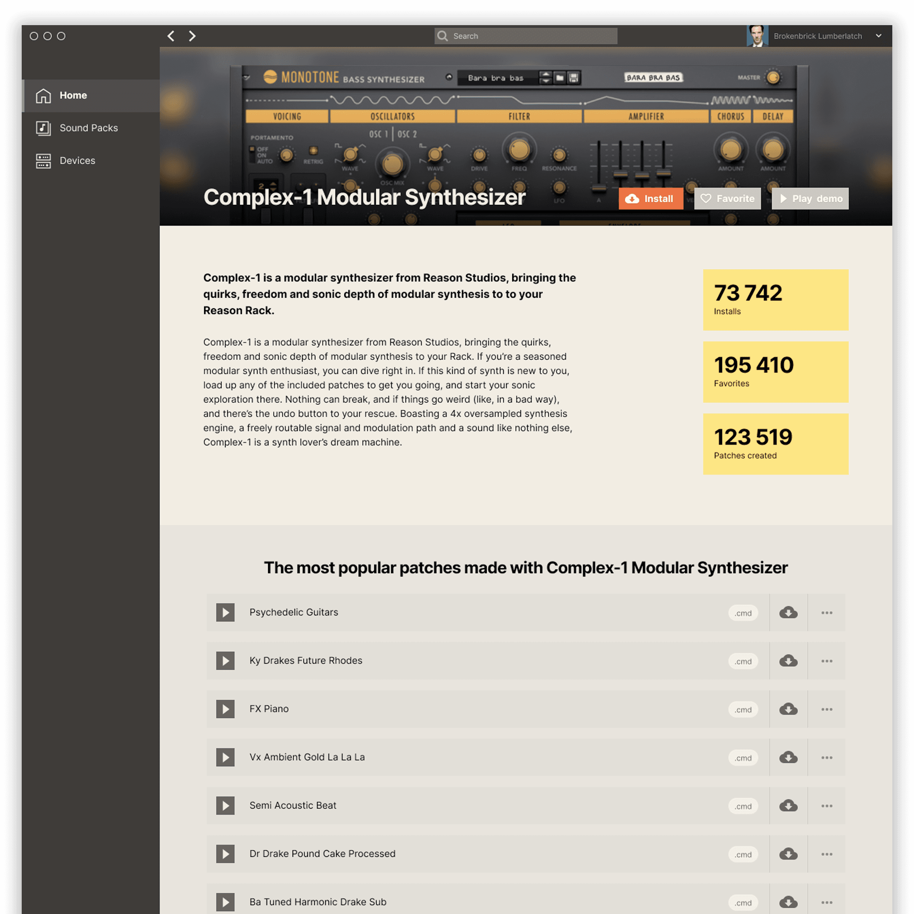The image size is (914, 914).
Task: Play the Psychedelic Guitars patch preview
Action: tap(225, 612)
